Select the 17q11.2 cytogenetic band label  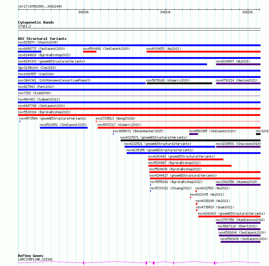(24, 26)
